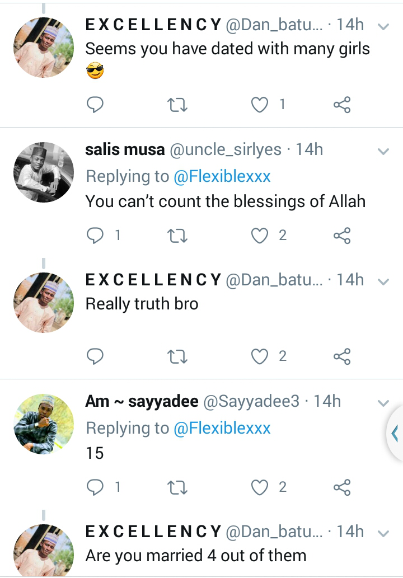The width and height of the screenshot is (403, 578).
Task: Tap the side panel handle arrow
Action: click(x=395, y=433)
